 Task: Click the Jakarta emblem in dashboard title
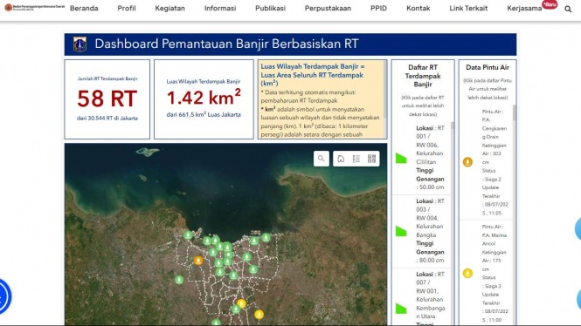[x=80, y=44]
